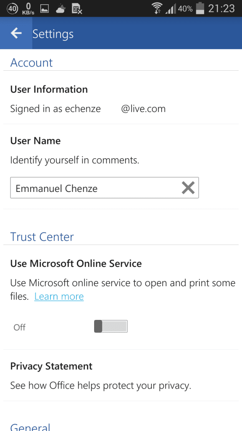Tap the circled 40 notification icon
Screen dimensions: 242x431
(12, 9)
